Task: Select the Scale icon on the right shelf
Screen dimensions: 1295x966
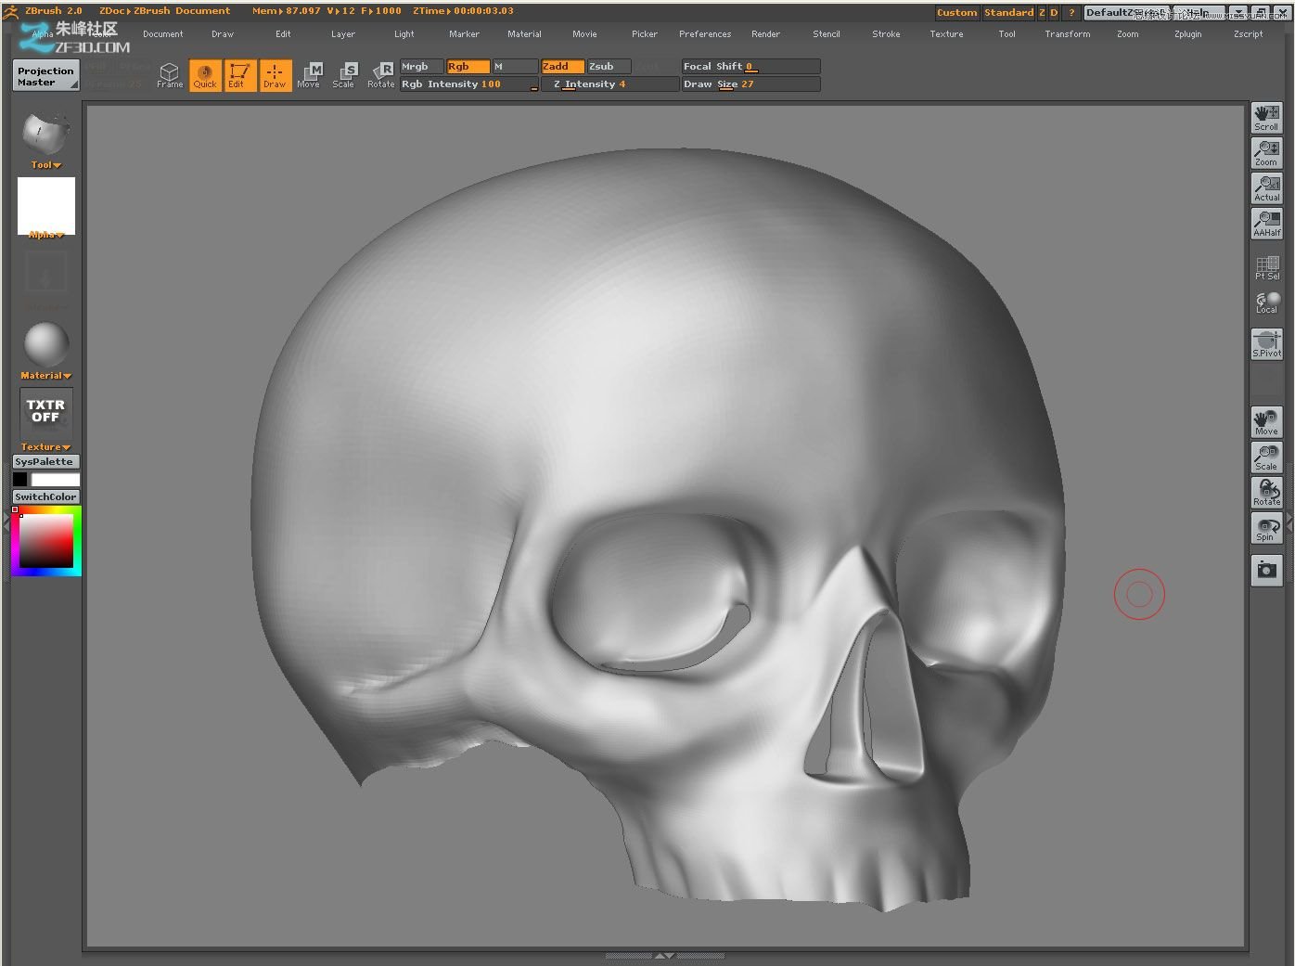Action: (x=1265, y=457)
